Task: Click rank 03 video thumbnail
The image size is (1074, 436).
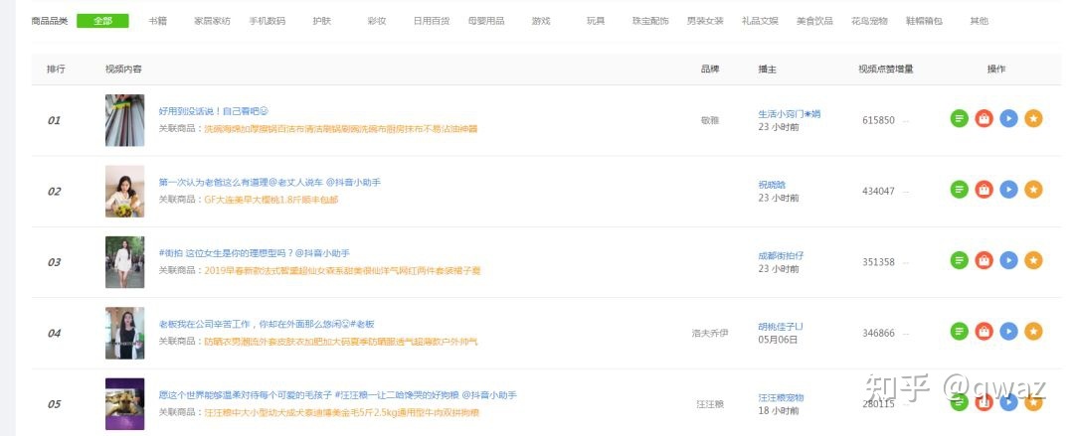Action: coord(124,262)
